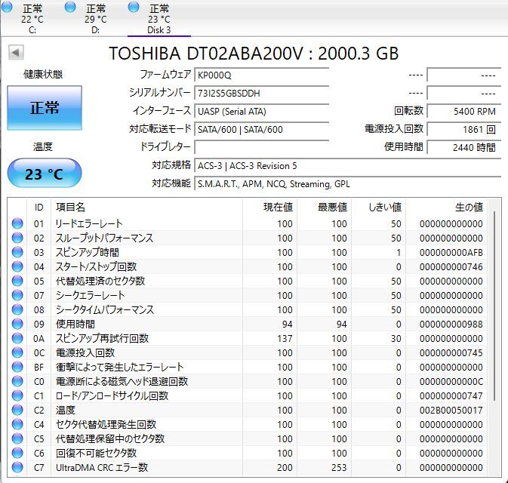This screenshot has height=483, width=508.
Task: Click the status orb for ID C5
Action: 17,438
